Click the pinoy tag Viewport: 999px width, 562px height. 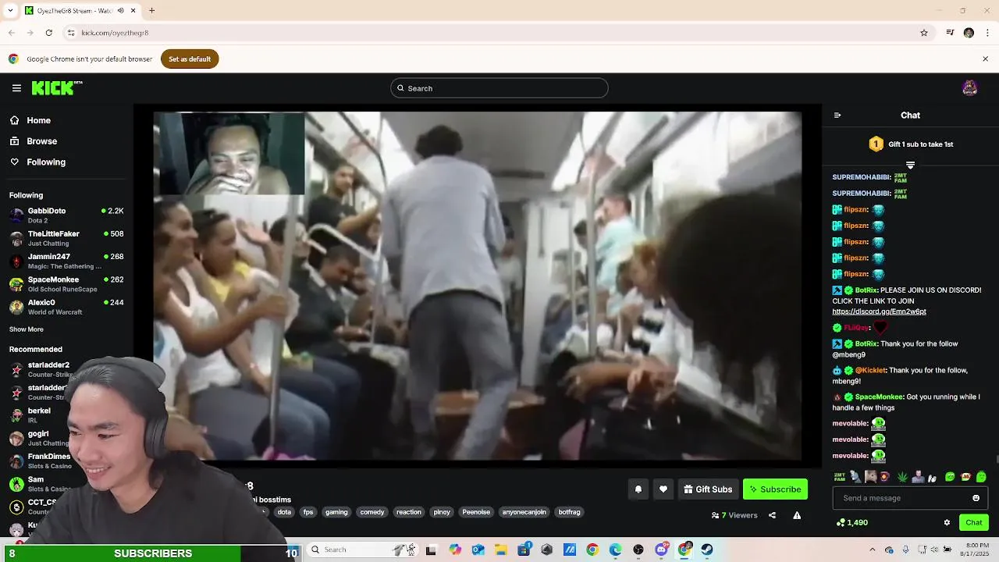442,512
